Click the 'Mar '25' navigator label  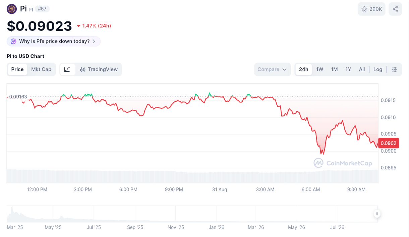click(x=15, y=227)
